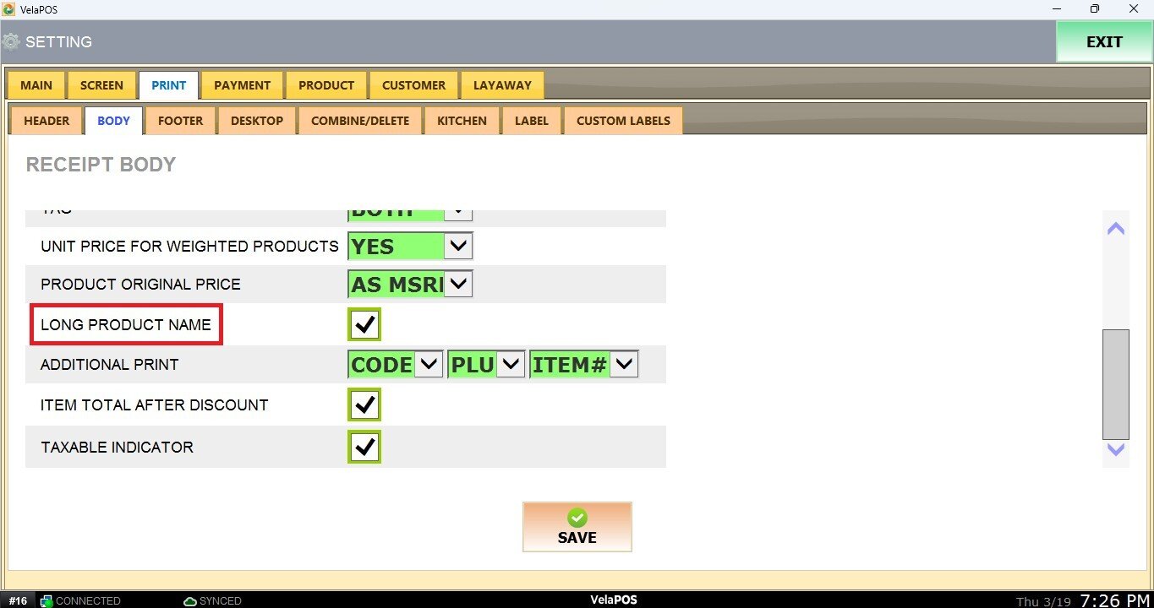The height and width of the screenshot is (608, 1154).
Task: Click the network connected status icon
Action: point(46,601)
